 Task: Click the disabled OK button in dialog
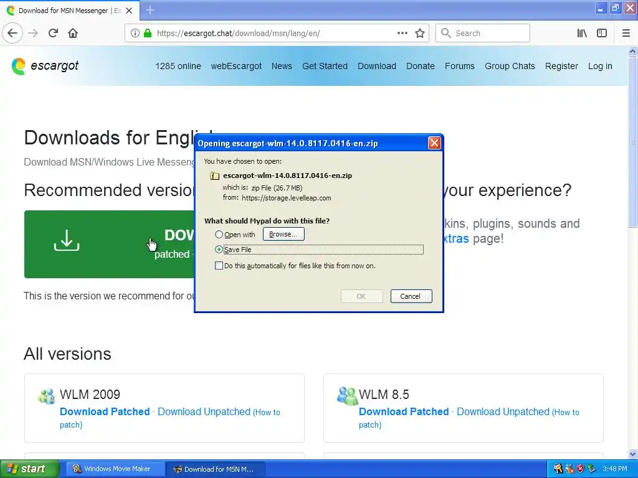tap(361, 296)
